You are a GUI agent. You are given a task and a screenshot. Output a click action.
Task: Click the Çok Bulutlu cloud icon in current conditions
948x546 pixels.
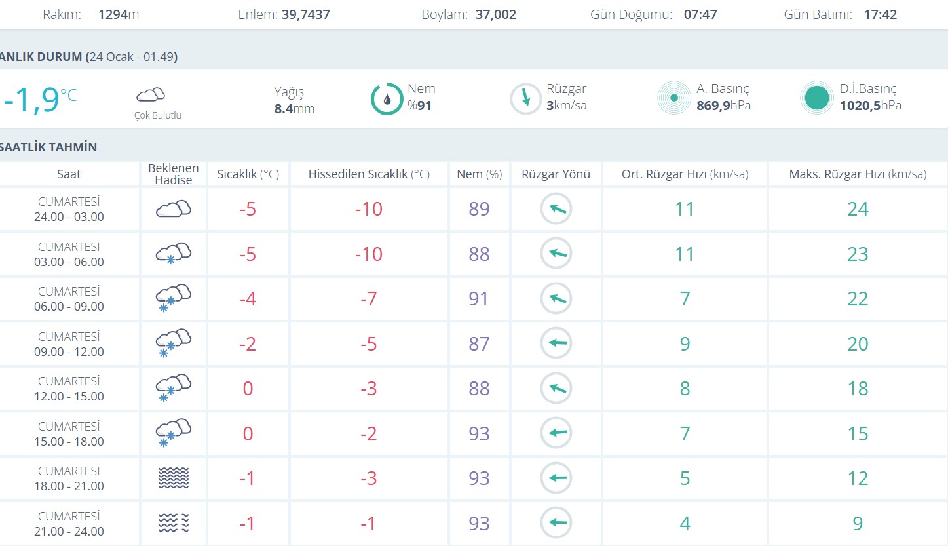point(150,96)
